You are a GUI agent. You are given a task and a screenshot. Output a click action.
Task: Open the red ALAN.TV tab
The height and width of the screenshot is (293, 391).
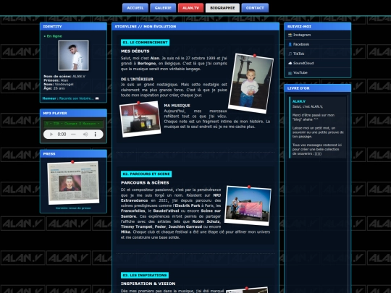(190, 8)
